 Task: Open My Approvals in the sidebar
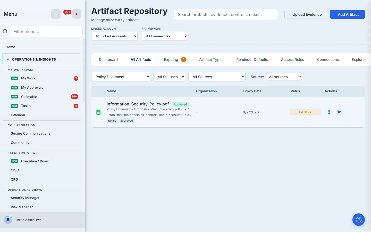click(32, 88)
